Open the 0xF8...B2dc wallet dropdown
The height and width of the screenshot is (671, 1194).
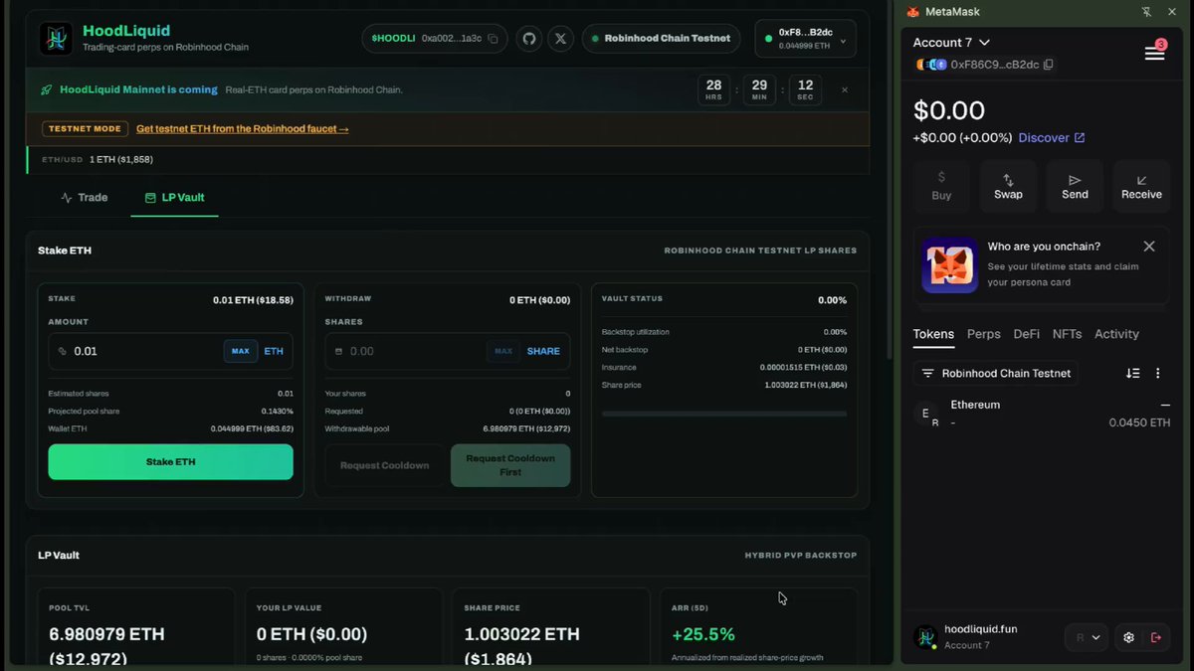click(806, 39)
